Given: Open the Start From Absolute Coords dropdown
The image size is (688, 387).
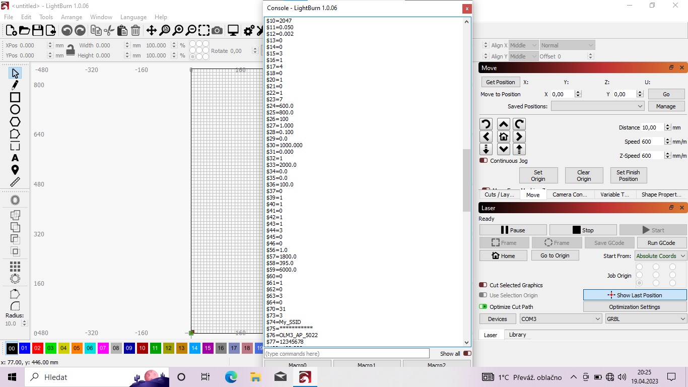Looking at the screenshot, I should [660, 256].
